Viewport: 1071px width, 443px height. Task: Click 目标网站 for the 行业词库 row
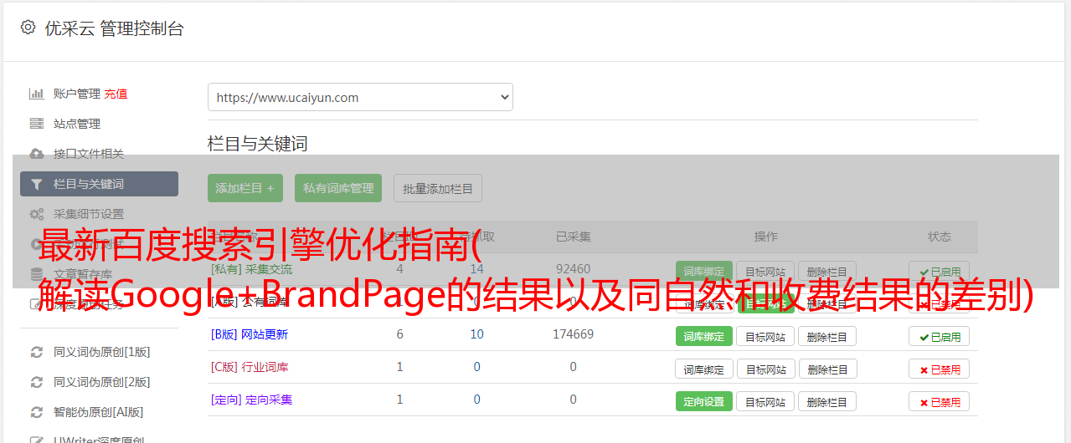[765, 369]
